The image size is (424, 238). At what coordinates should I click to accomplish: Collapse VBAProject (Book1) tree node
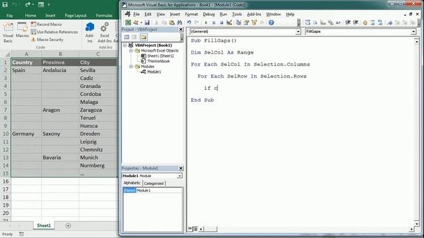coord(125,46)
